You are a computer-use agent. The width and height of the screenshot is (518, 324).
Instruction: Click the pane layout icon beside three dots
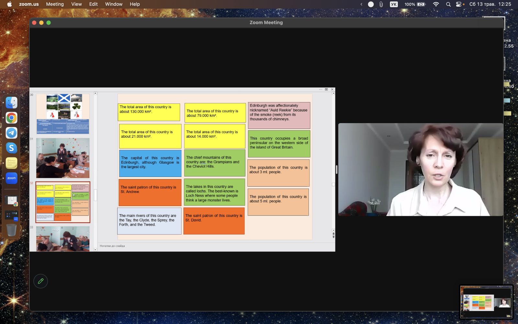(x=326, y=89)
